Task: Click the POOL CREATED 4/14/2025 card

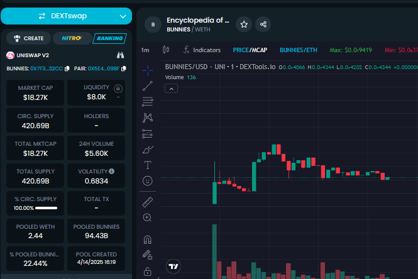Action: [x=96, y=258]
